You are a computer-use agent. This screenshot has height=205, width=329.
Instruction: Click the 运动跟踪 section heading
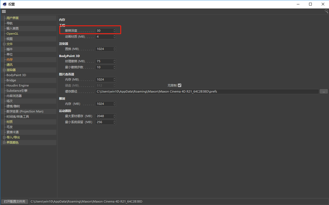(x=65, y=111)
